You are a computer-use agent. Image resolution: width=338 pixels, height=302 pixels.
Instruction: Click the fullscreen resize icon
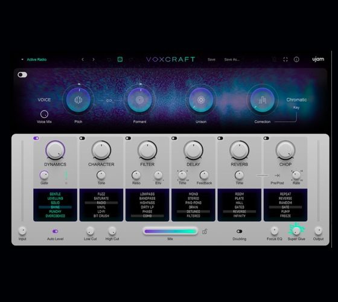285,59
